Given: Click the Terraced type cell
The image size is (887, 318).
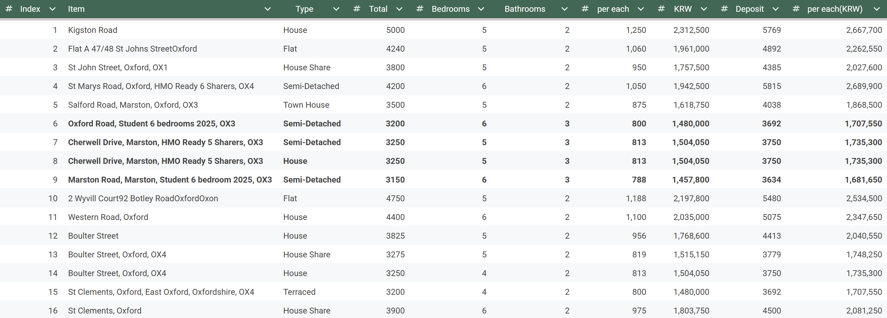Looking at the screenshot, I should click(x=299, y=292).
